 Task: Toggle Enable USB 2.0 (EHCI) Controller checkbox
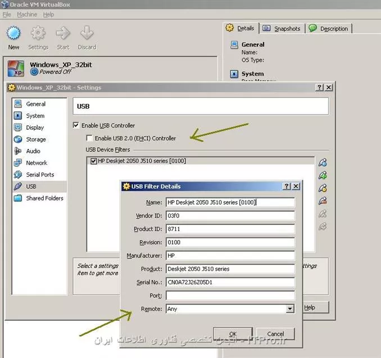89,138
